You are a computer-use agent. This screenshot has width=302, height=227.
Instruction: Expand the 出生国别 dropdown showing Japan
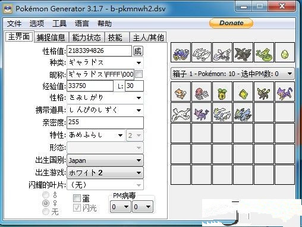[x=105, y=160]
